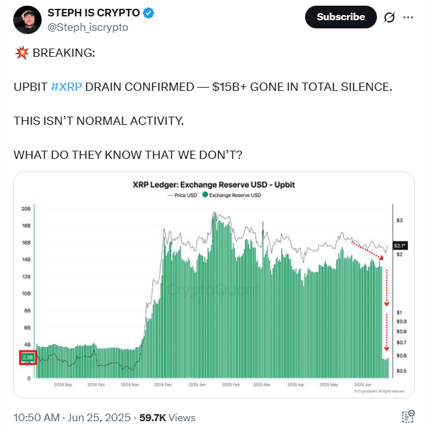Click the post insights icon at bottom right

408,417
